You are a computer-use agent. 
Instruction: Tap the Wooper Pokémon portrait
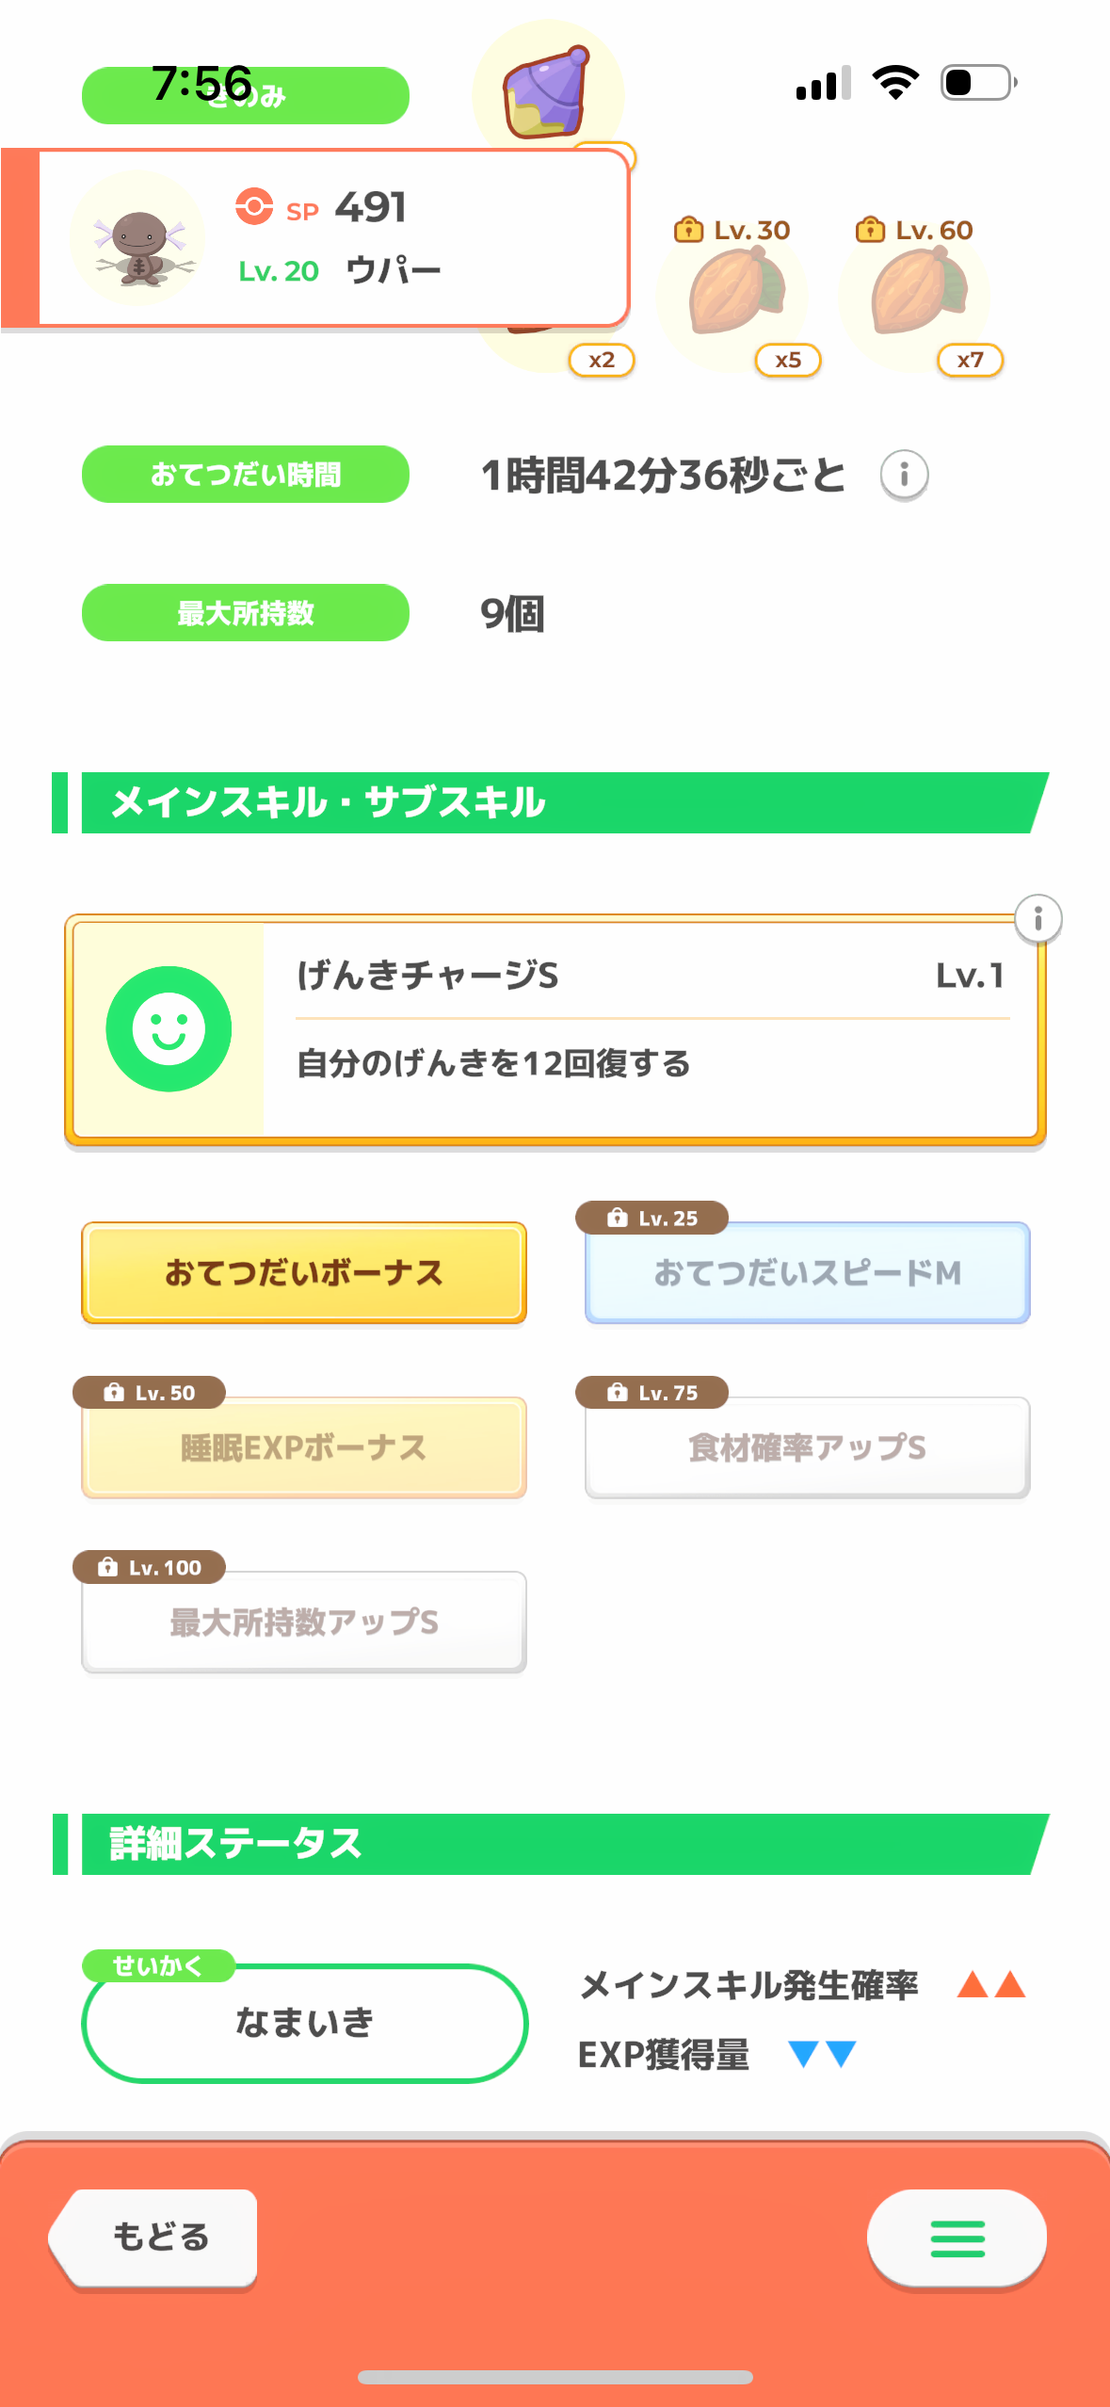[138, 238]
